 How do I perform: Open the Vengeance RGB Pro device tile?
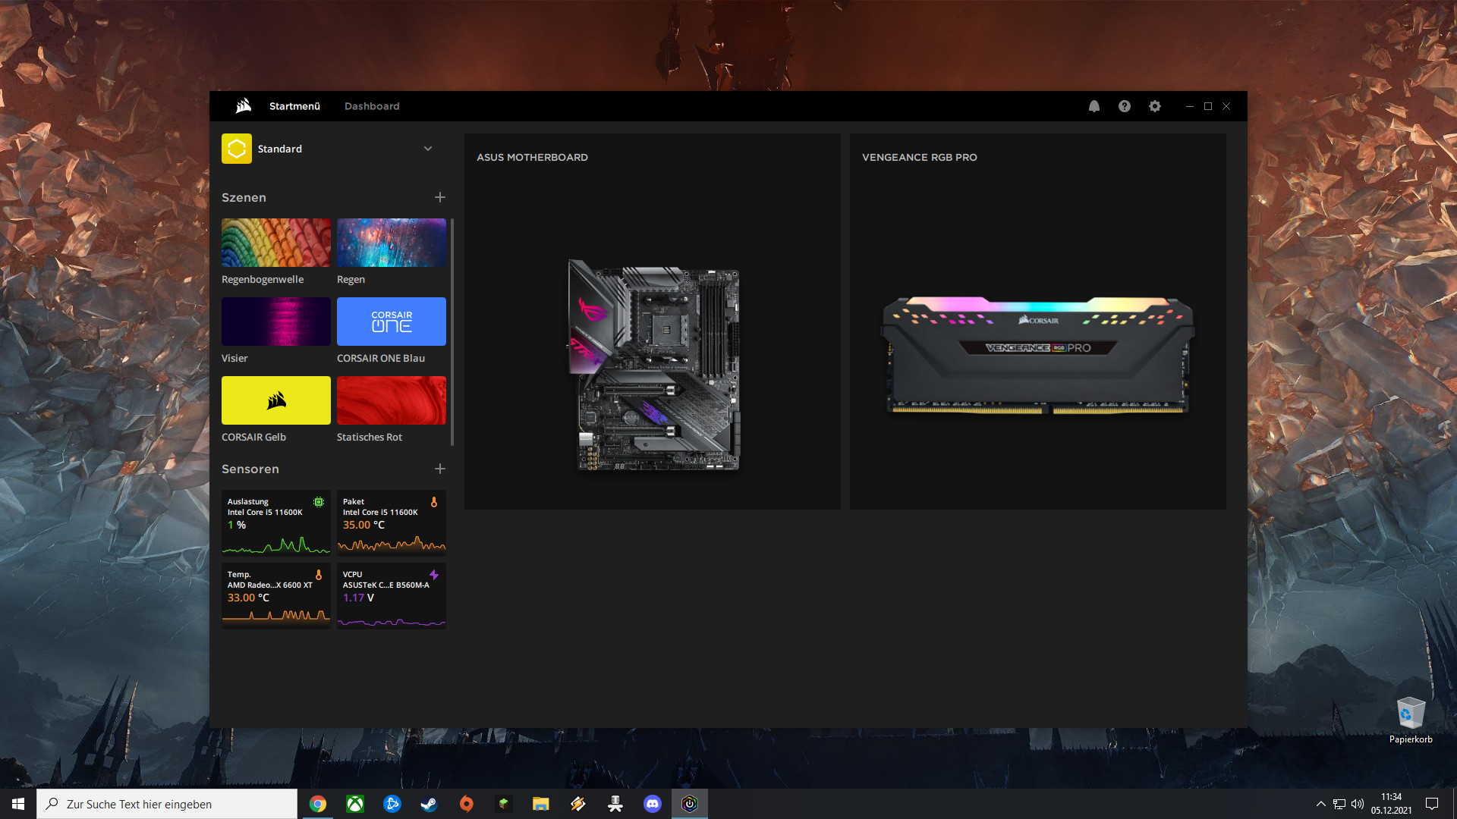tap(1037, 322)
